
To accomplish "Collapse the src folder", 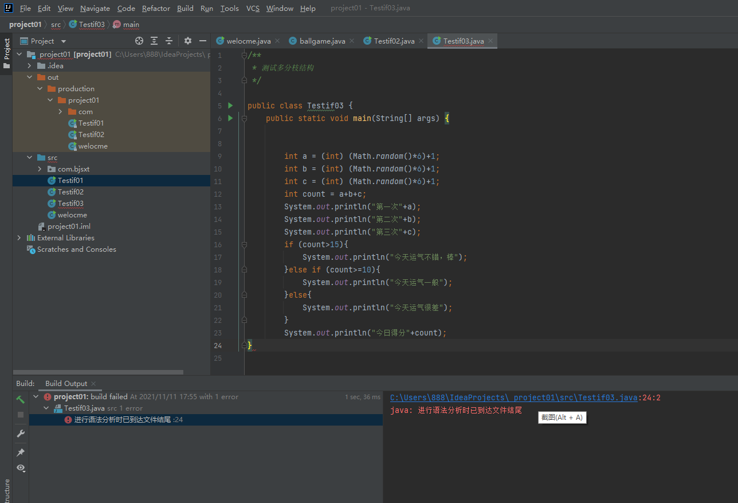I will 29,158.
